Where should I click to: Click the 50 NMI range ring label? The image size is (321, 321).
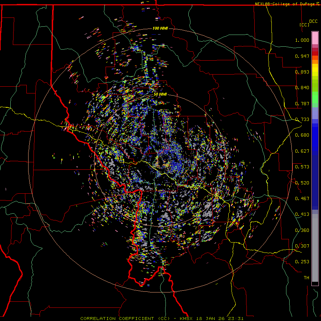point(160,95)
